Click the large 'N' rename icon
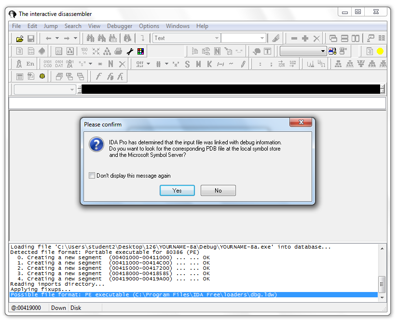398x320 pixels. tap(110, 64)
